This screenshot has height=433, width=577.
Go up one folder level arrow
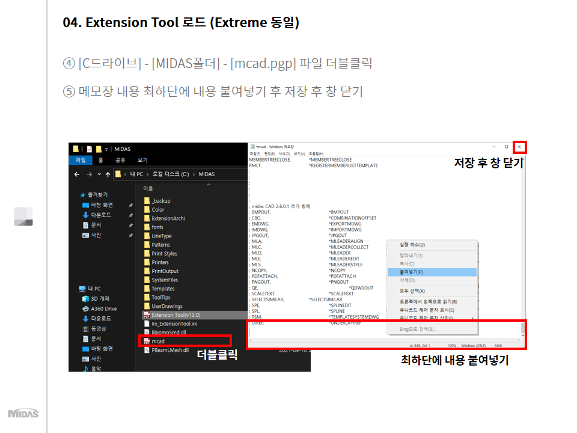[108, 174]
